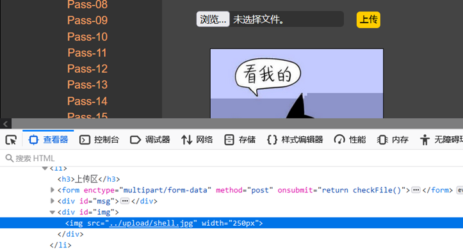Viewport: 463px width, 252px height.
Task: Open Pass-08 in the sidebar
Action: click(x=87, y=4)
